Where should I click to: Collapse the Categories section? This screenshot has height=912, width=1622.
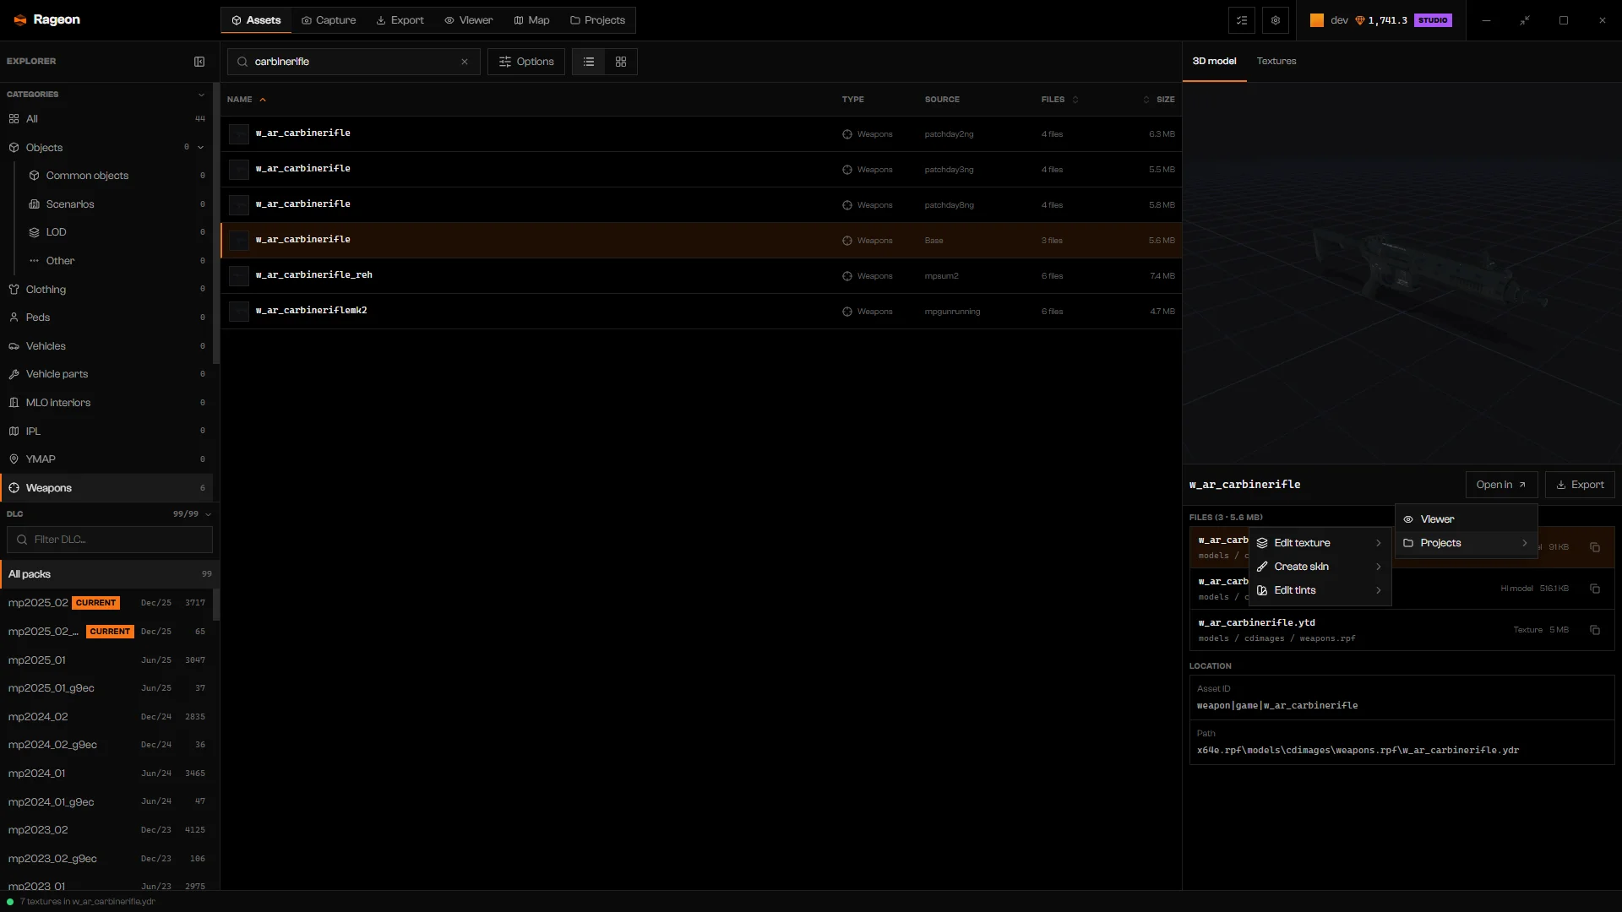[201, 95]
